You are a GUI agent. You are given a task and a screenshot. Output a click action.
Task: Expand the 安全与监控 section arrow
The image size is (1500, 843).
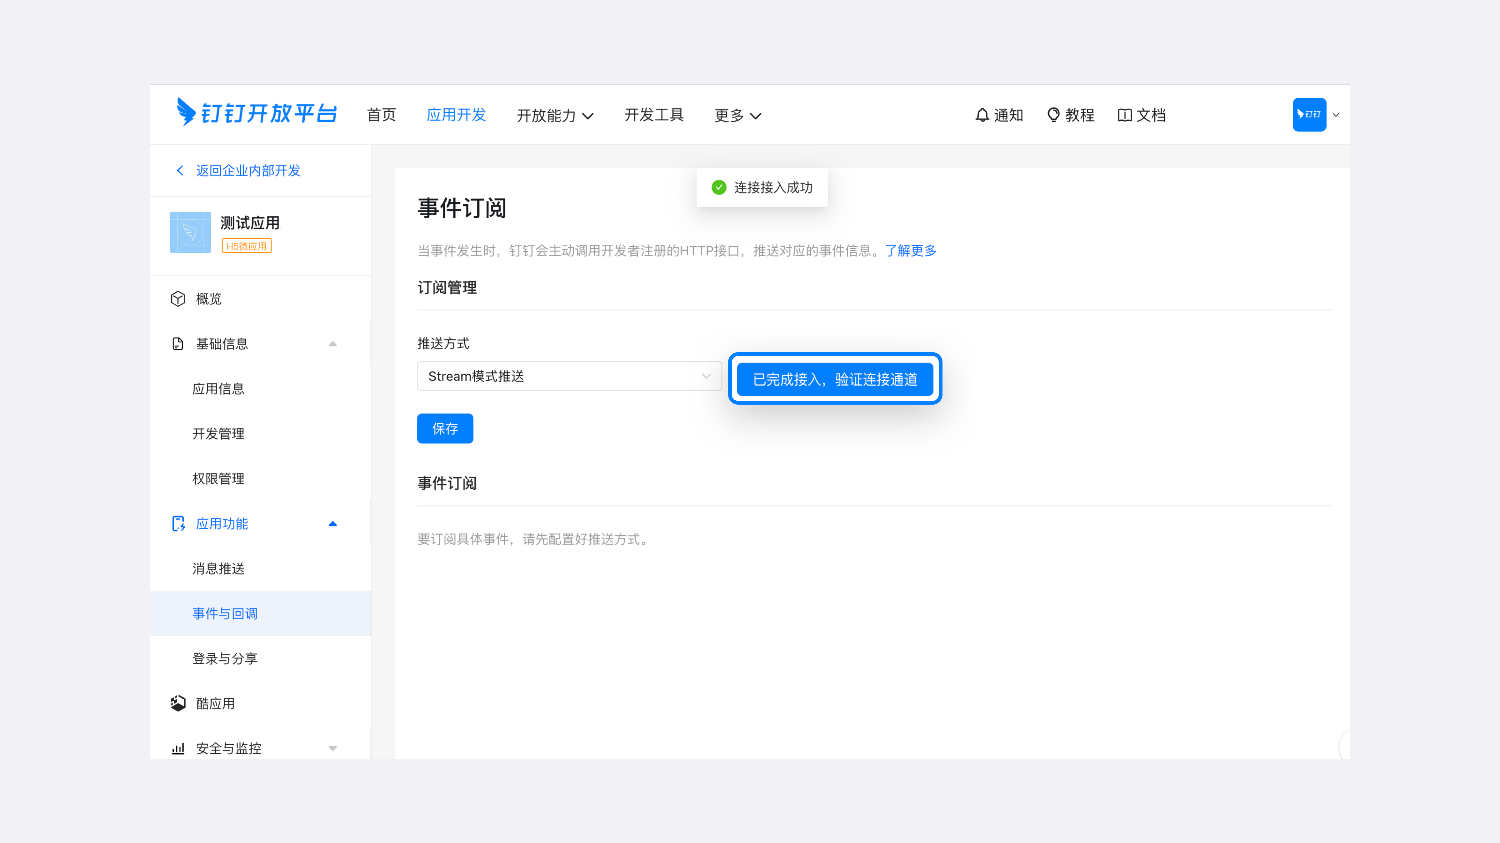point(332,748)
